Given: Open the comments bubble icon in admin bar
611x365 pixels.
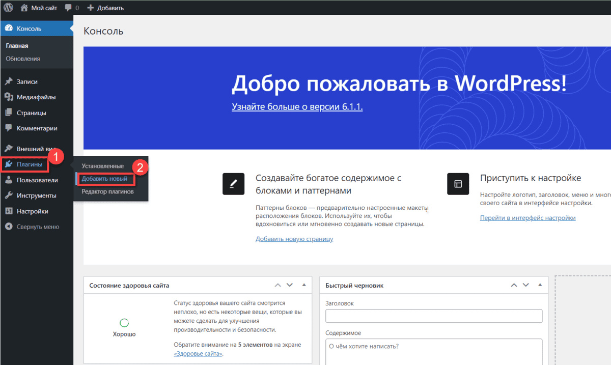Looking at the screenshot, I should tap(68, 8).
